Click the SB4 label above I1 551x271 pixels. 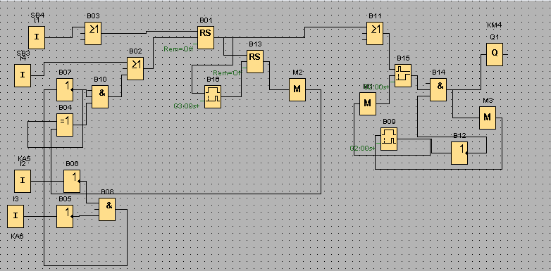[x=38, y=15]
